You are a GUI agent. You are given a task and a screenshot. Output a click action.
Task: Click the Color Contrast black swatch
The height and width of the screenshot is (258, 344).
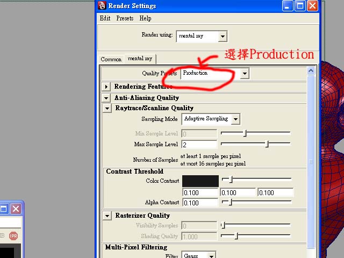coord(200,181)
